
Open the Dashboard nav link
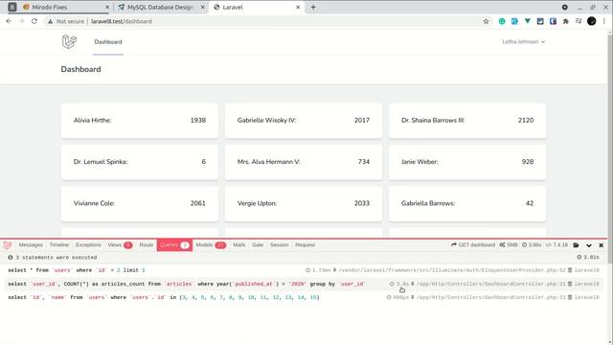108,42
